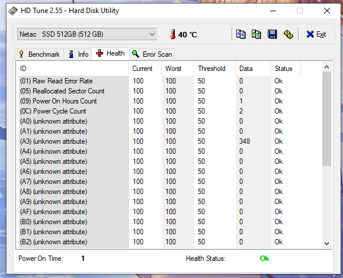The image size is (343, 278).
Task: Switch to the Benchmark tab
Action: (39, 54)
